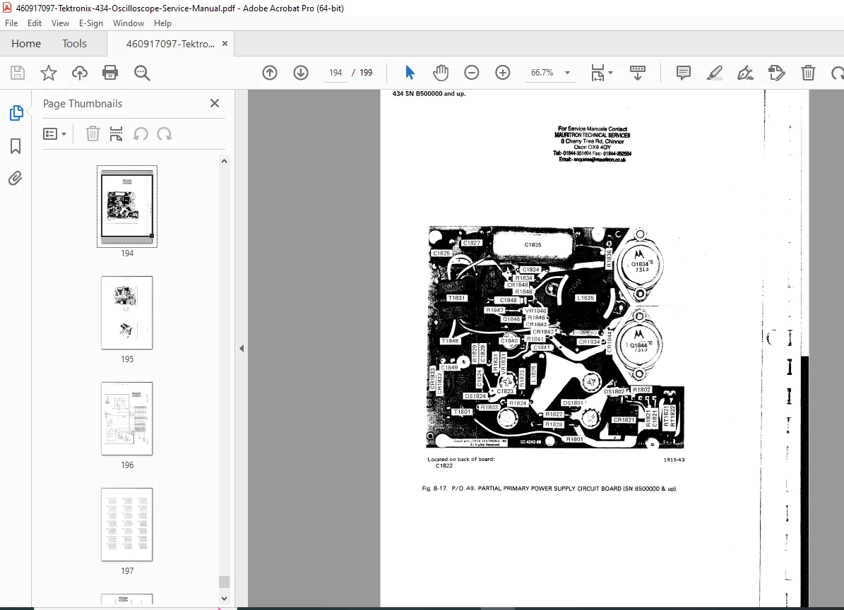Print the document using printer icon
Image resolution: width=844 pixels, height=610 pixels.
click(x=110, y=73)
